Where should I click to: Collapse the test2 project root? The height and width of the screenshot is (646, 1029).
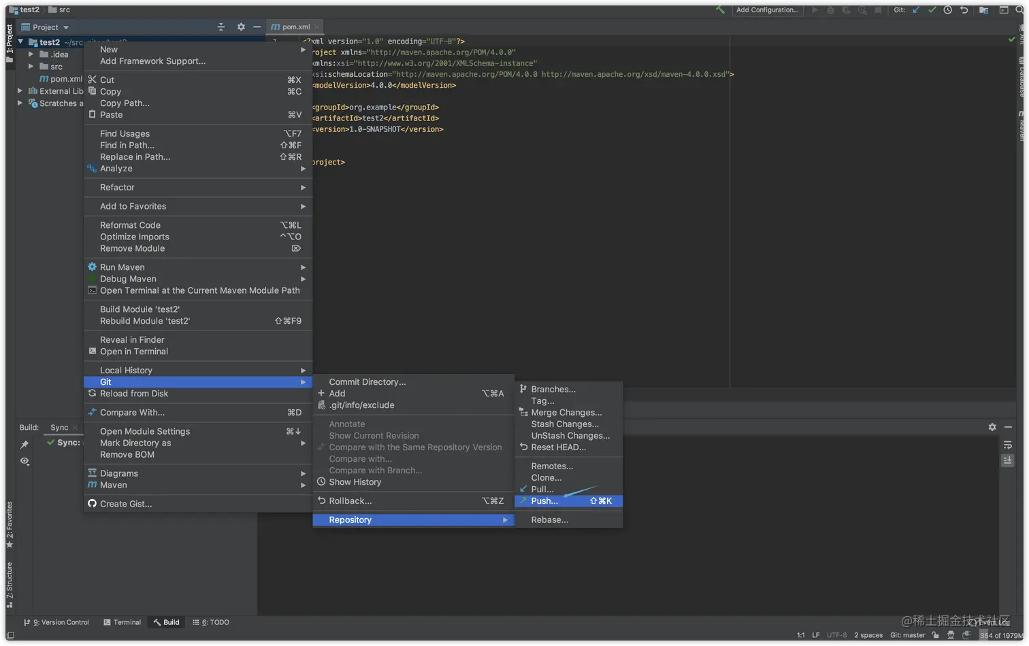(20, 42)
